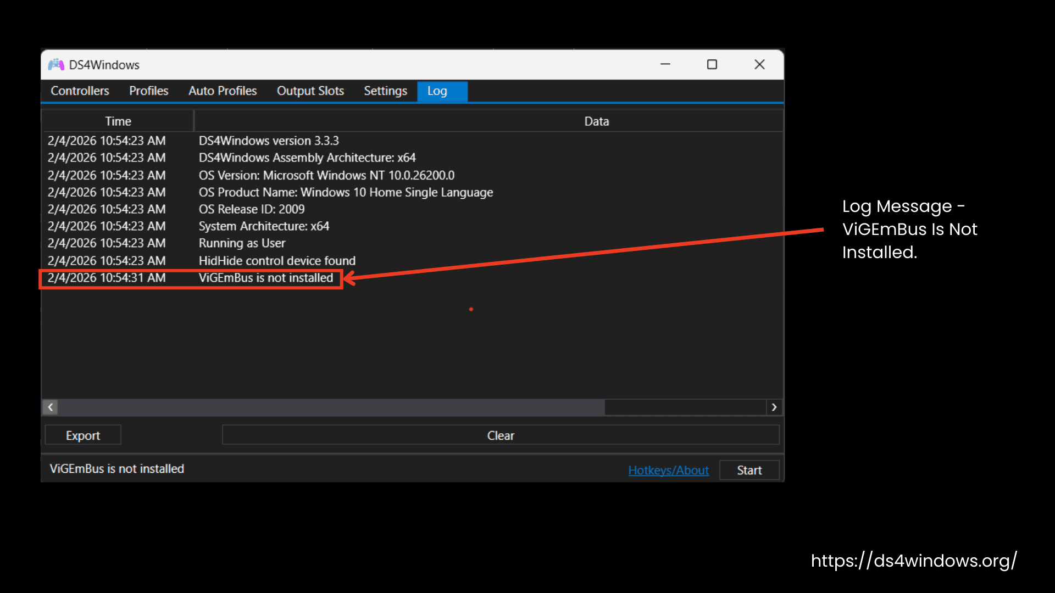Select 'OS Version: Microsoft Windows NT 10.0.26200.0' row

click(412, 175)
